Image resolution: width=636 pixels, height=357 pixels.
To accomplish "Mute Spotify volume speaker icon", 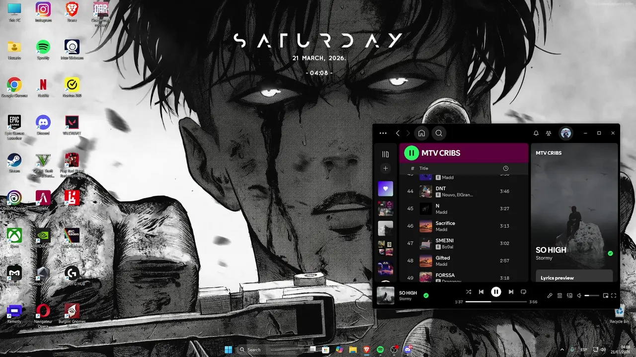I will [579, 296].
